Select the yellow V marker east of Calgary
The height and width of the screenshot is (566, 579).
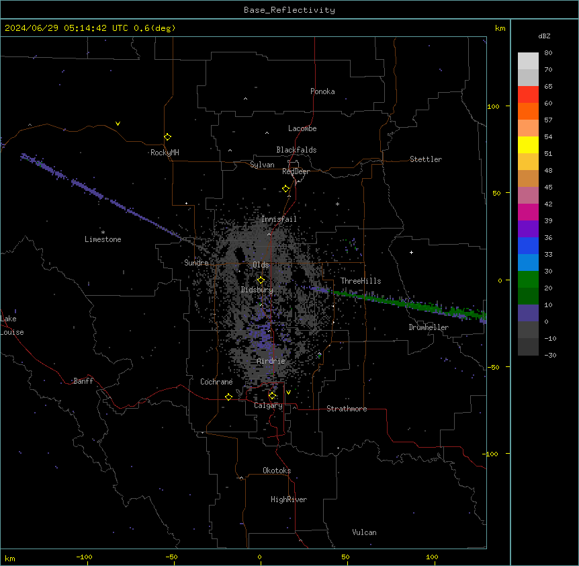pos(288,393)
